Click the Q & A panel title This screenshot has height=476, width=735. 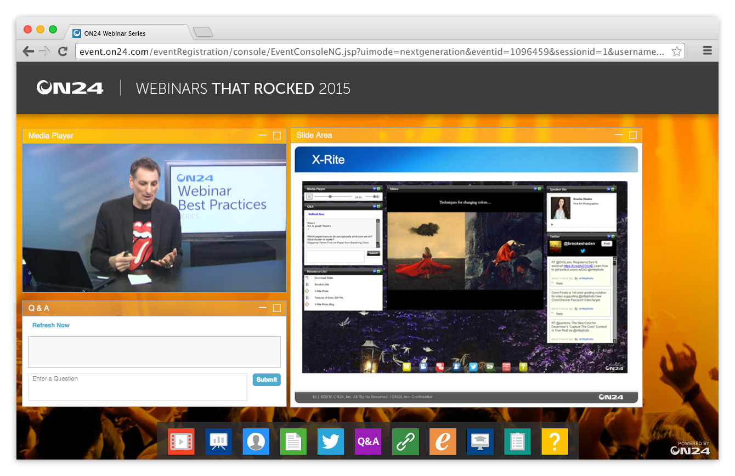click(39, 308)
